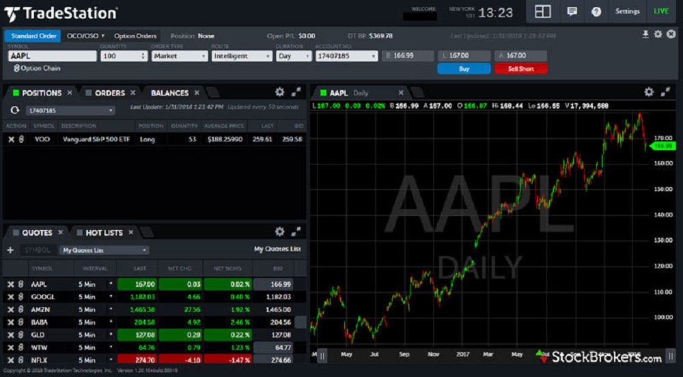
Task: Click VOO average price $188.25990
Action: 225,139
